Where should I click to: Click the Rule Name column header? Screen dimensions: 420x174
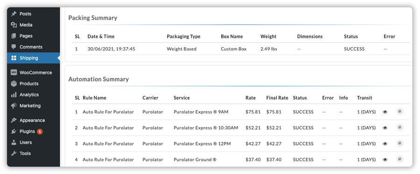tap(94, 97)
